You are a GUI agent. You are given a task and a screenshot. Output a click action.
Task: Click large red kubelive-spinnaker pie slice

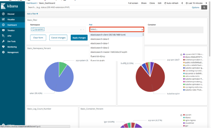click(150, 81)
